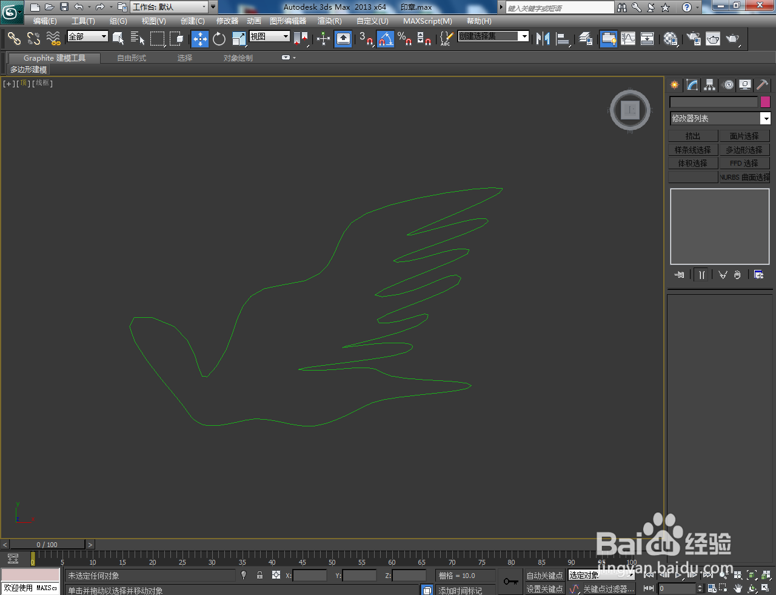Click the FFD 选择 button
Viewport: 776px width, 595px height.
[x=744, y=163]
